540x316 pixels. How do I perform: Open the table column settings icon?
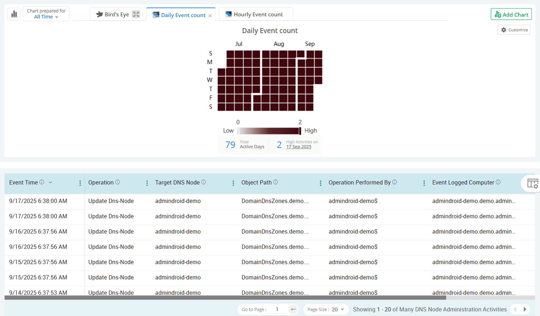[x=532, y=183]
